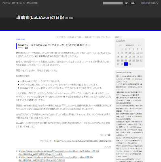Open the 2008/12 calendar month heading
Image resolution: width=161 pixels, height=162 pixels.
point(130,45)
